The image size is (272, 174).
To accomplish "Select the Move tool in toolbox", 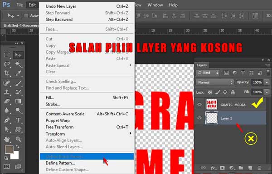I will (18, 55).
